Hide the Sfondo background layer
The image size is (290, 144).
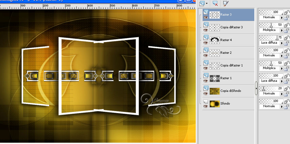click(x=206, y=107)
